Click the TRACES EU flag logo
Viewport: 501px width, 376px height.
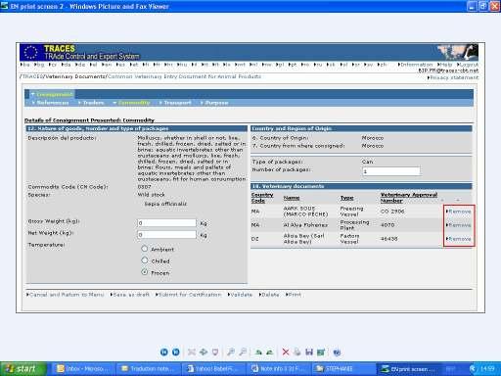(x=31, y=52)
